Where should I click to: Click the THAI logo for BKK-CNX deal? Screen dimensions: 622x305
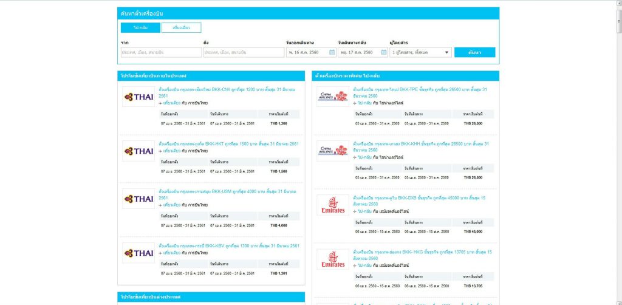[138, 97]
